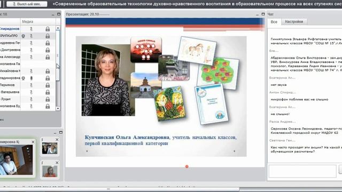Click the presenter portrait photo on slide

click(x=108, y=80)
